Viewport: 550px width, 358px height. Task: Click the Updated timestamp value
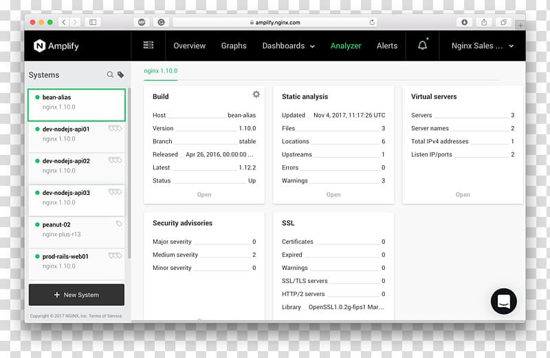point(349,115)
